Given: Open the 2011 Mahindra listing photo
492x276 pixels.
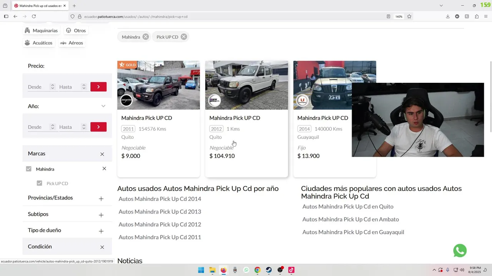Looking at the screenshot, I should (158, 85).
